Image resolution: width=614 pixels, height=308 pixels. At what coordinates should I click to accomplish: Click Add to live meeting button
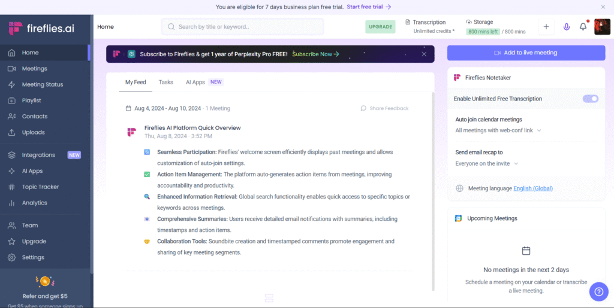(x=526, y=53)
